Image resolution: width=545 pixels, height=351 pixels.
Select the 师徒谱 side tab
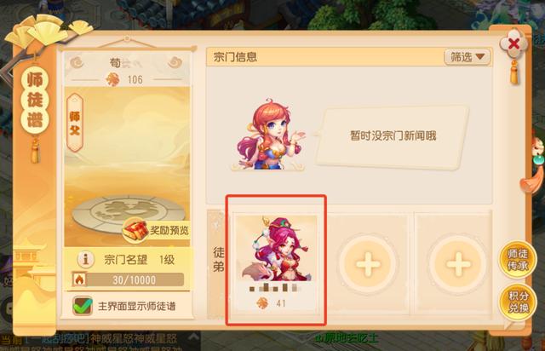[35, 100]
